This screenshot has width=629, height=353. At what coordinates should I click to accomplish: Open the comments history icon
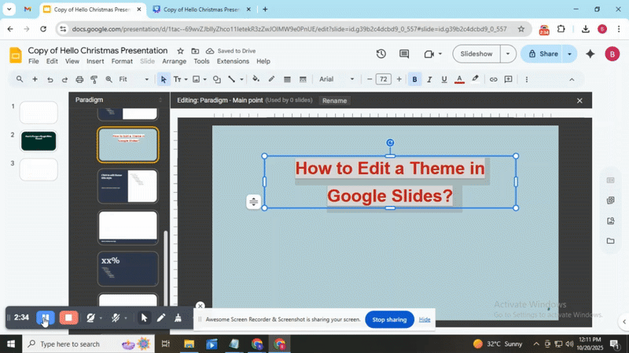coord(404,54)
